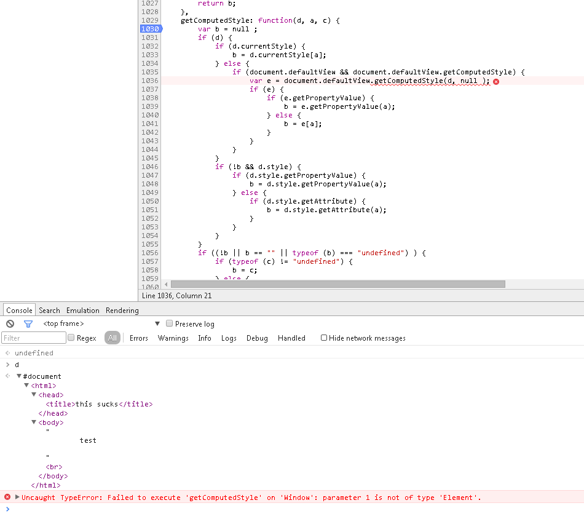Screen dimensions: 584x527
Task: Collapse the head element node
Action: (34, 394)
